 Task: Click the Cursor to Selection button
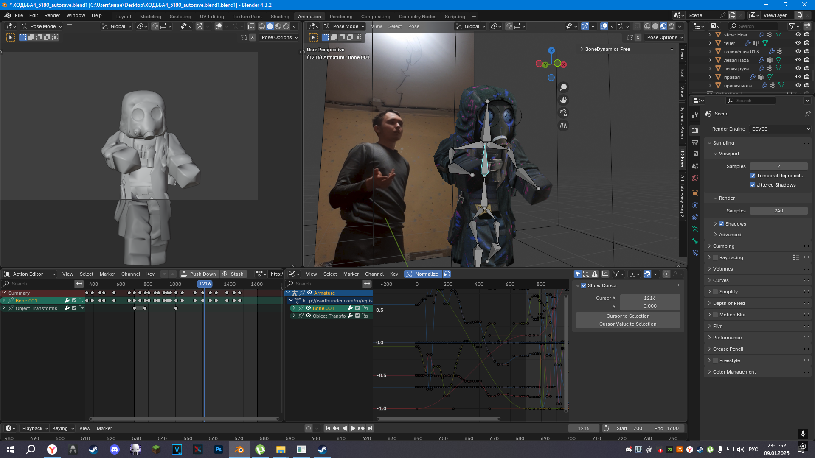point(628,316)
